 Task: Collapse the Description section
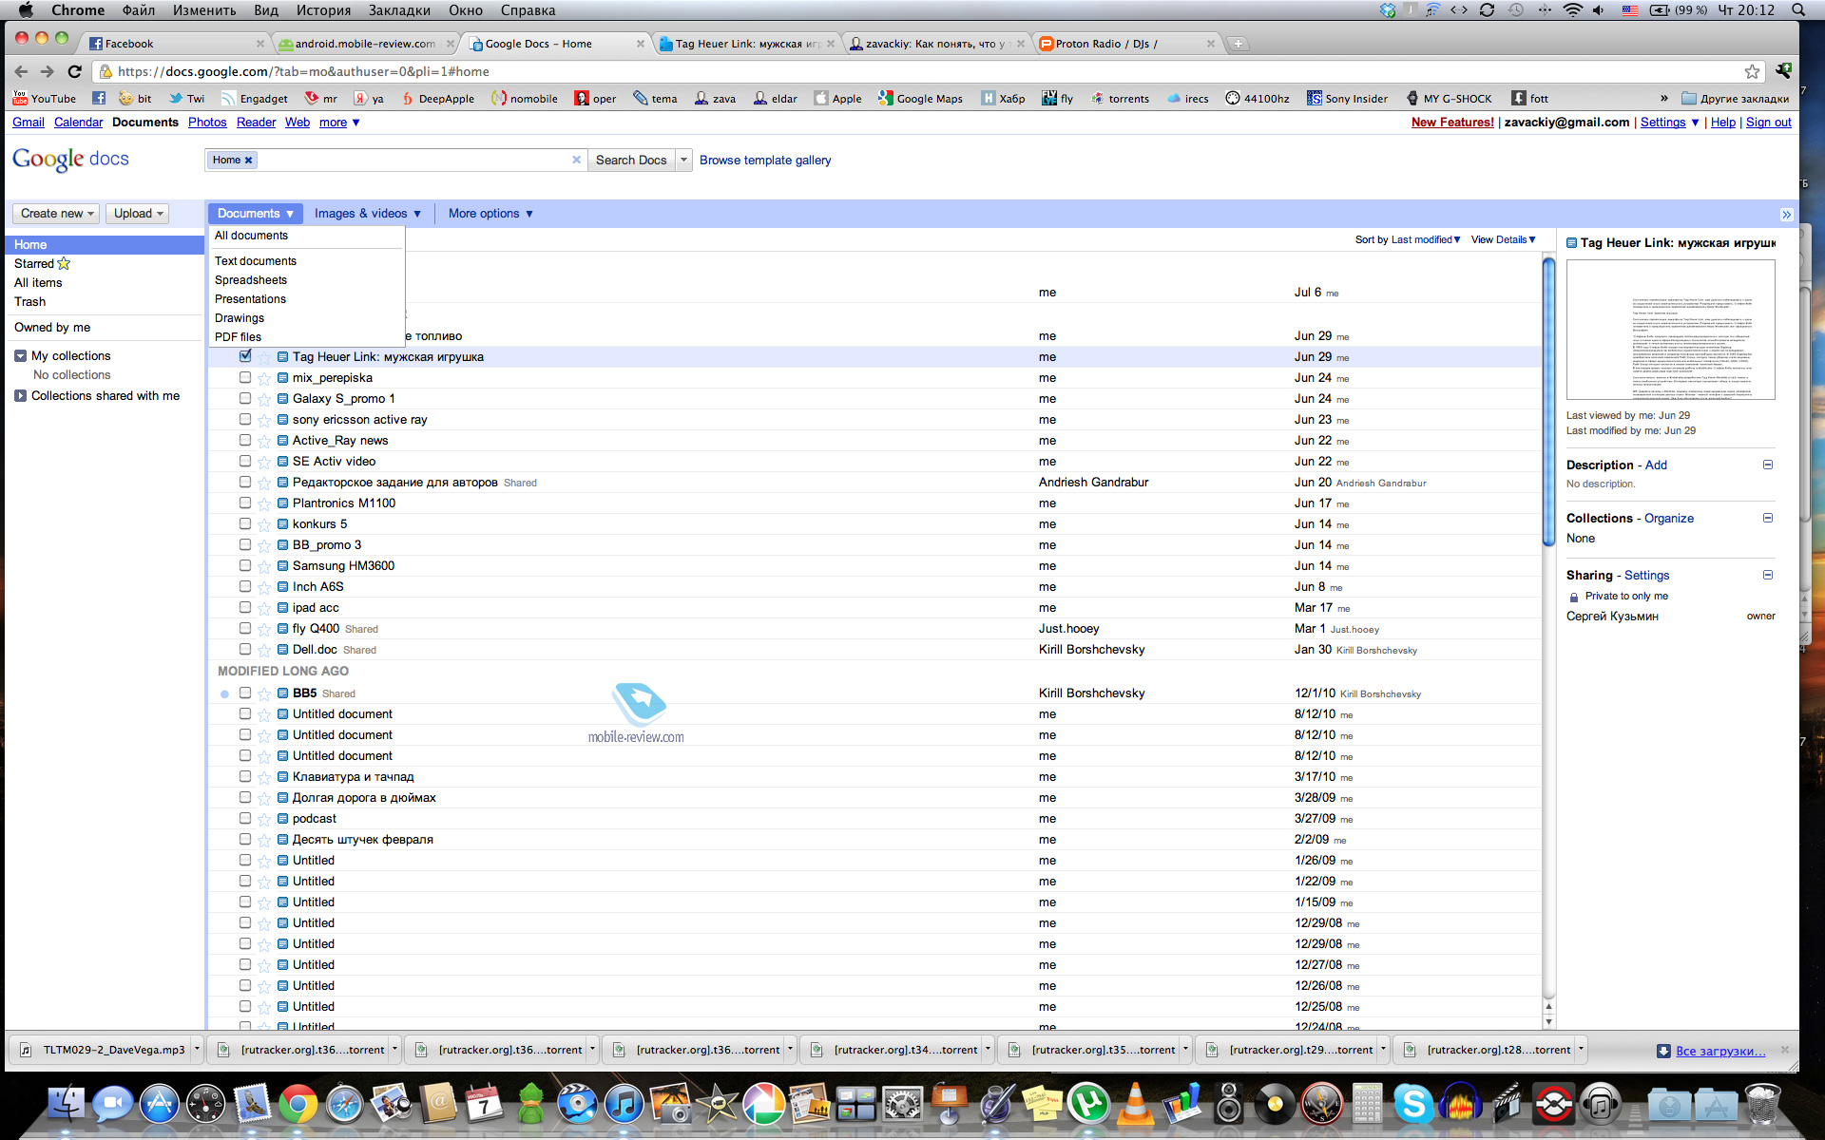point(1768,465)
